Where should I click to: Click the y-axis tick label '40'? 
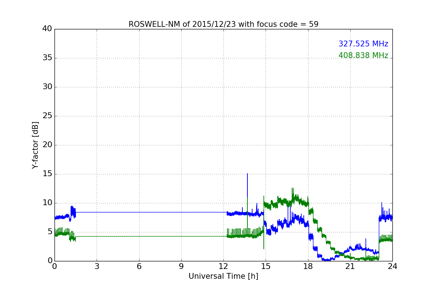47,29
